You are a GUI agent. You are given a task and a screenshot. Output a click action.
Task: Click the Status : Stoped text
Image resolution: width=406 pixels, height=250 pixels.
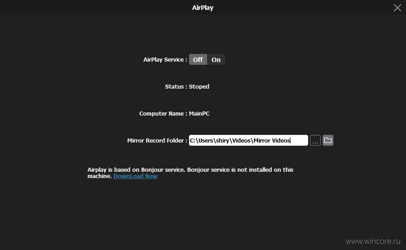[x=187, y=86]
